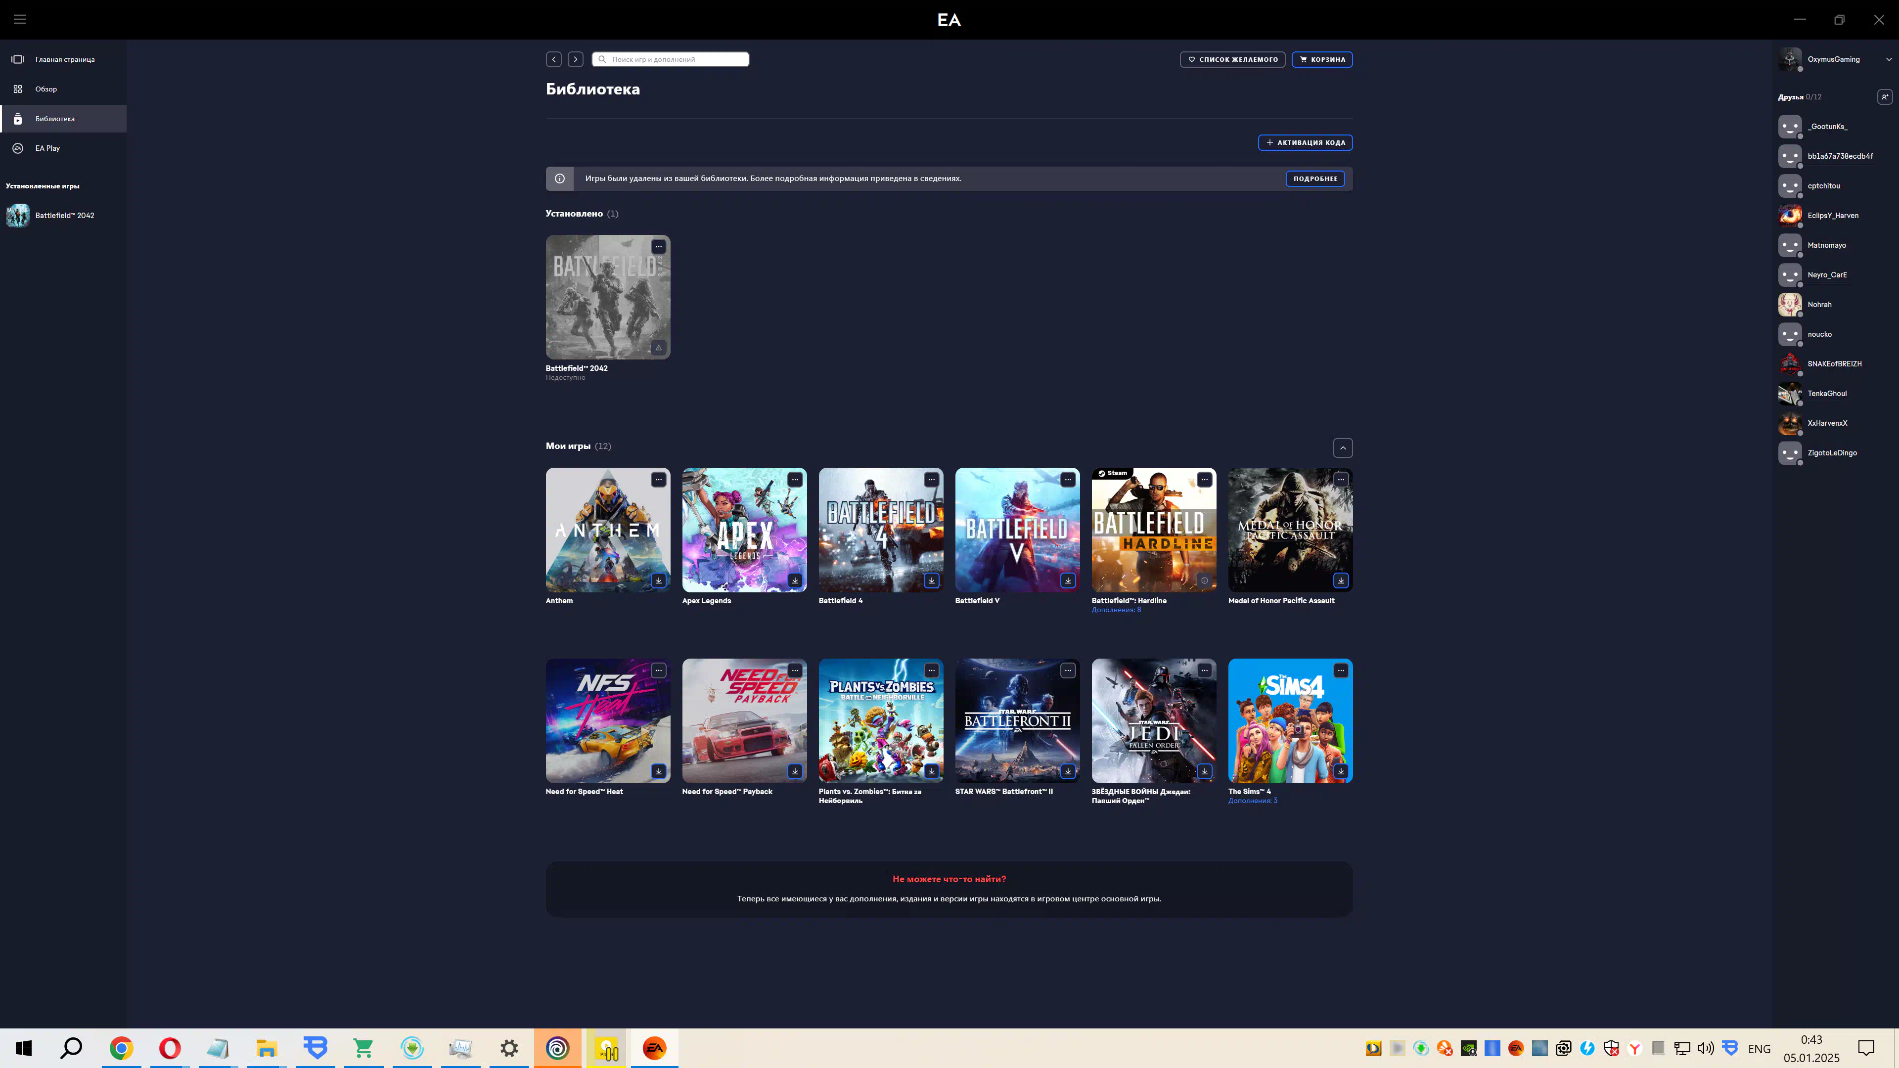The width and height of the screenshot is (1899, 1068).
Task: Download Jedi Fallen Order via its download icon
Action: tap(1205, 771)
